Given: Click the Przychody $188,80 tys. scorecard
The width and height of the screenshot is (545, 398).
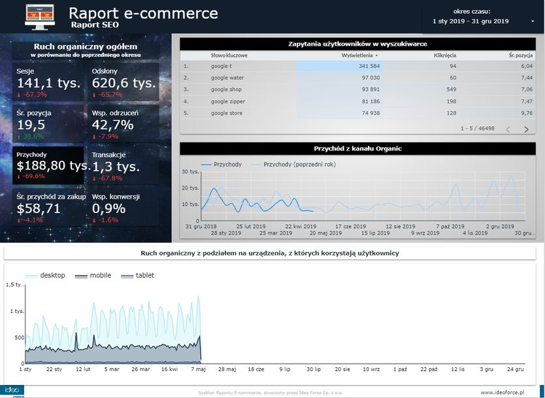Looking at the screenshot, I should 49,164.
